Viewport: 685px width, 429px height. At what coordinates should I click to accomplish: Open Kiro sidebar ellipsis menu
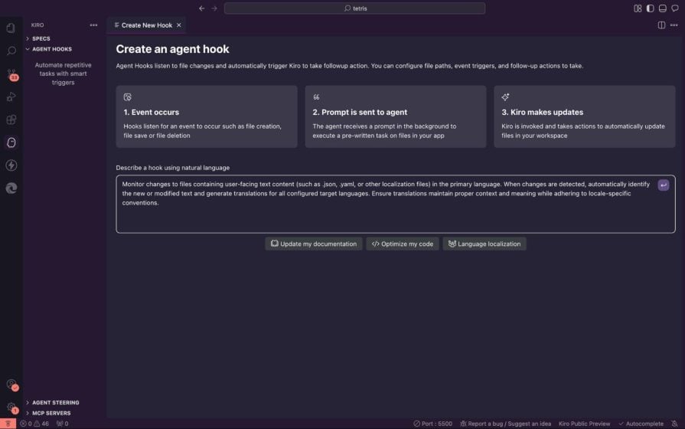pyautogui.click(x=93, y=25)
